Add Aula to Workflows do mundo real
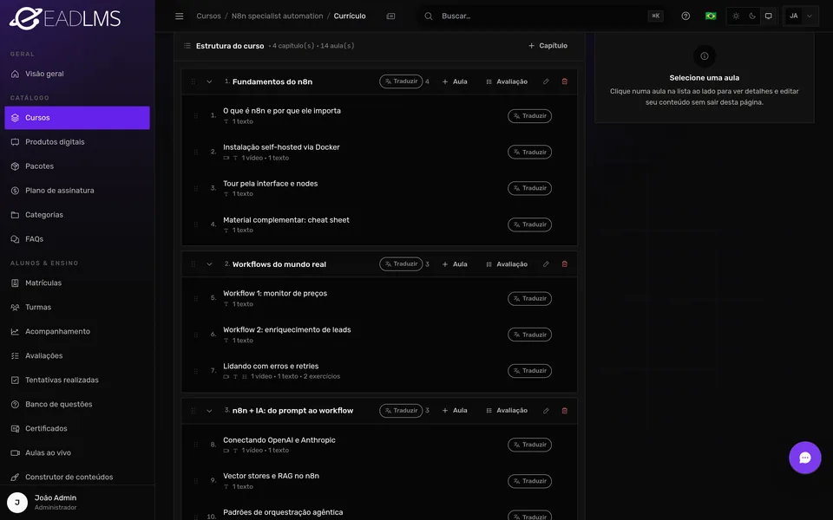Viewport: 833px width, 520px height. click(455, 264)
